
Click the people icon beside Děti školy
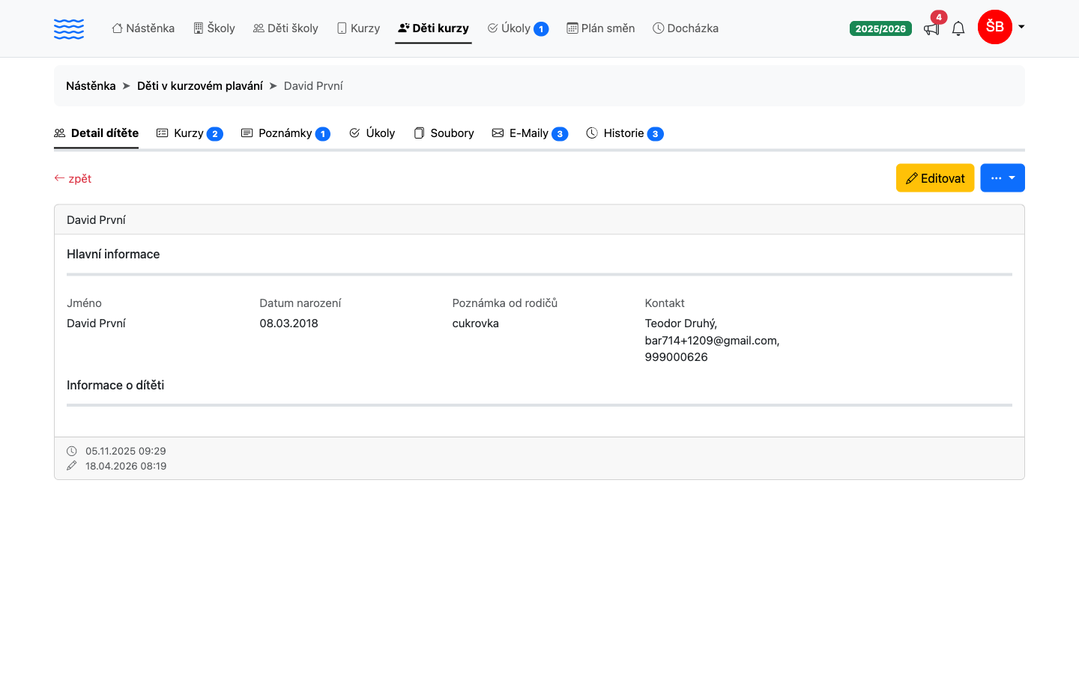pyautogui.click(x=259, y=28)
